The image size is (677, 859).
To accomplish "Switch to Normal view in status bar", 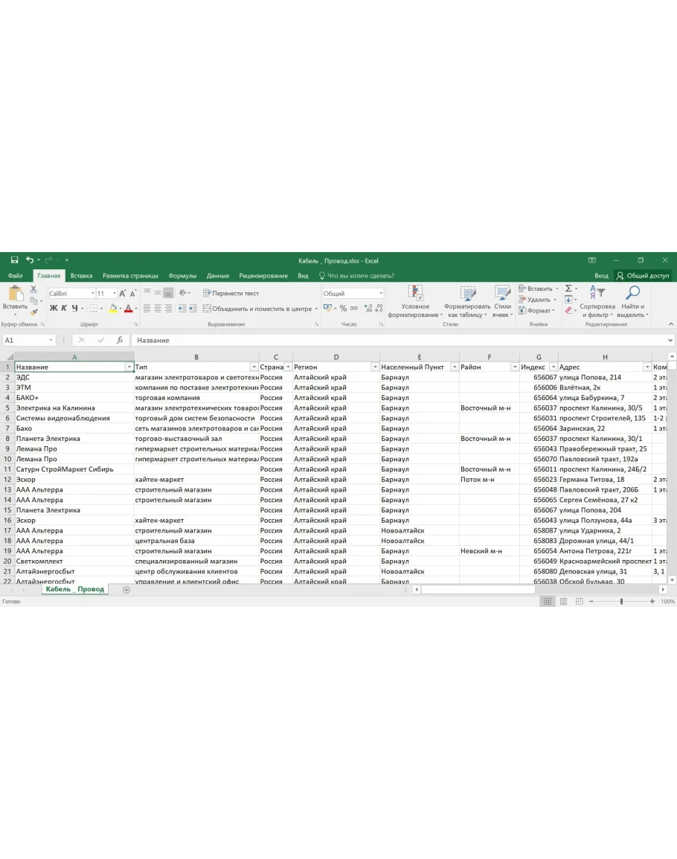I will pyautogui.click(x=547, y=602).
